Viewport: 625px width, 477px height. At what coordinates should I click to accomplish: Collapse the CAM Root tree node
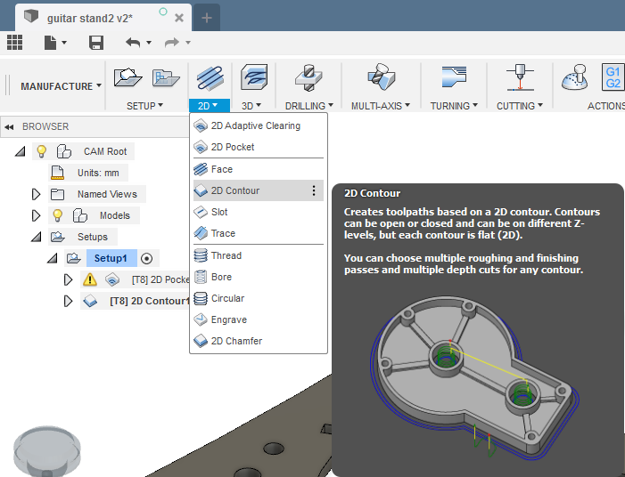click(x=20, y=151)
